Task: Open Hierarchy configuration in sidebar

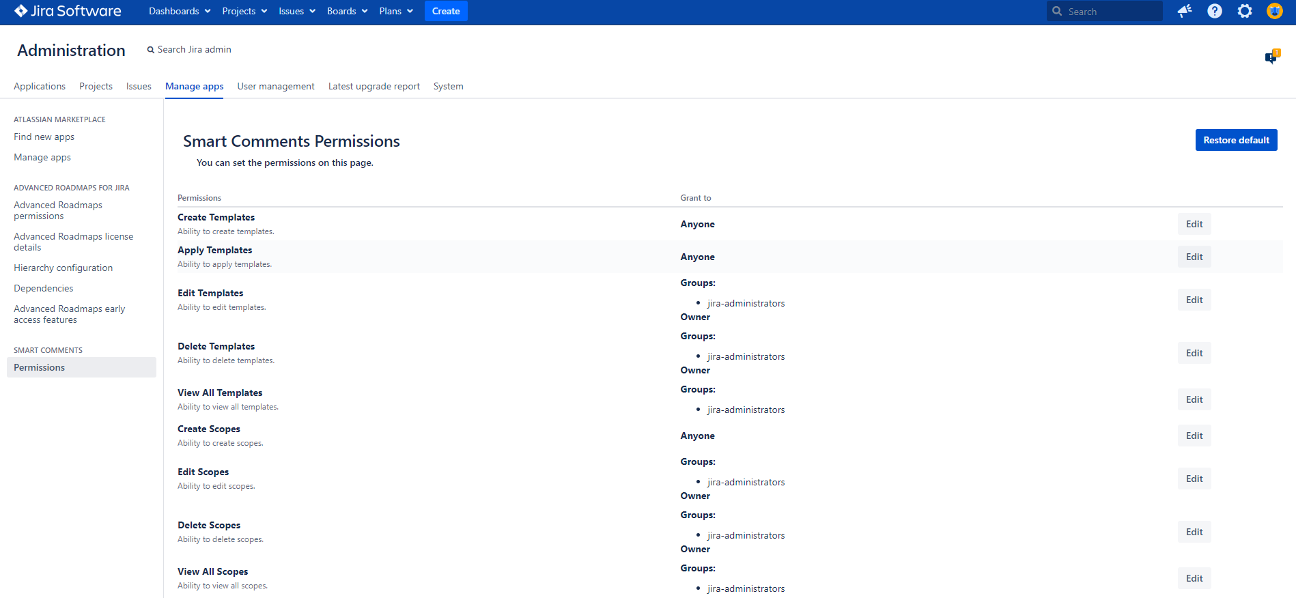Action: click(64, 268)
